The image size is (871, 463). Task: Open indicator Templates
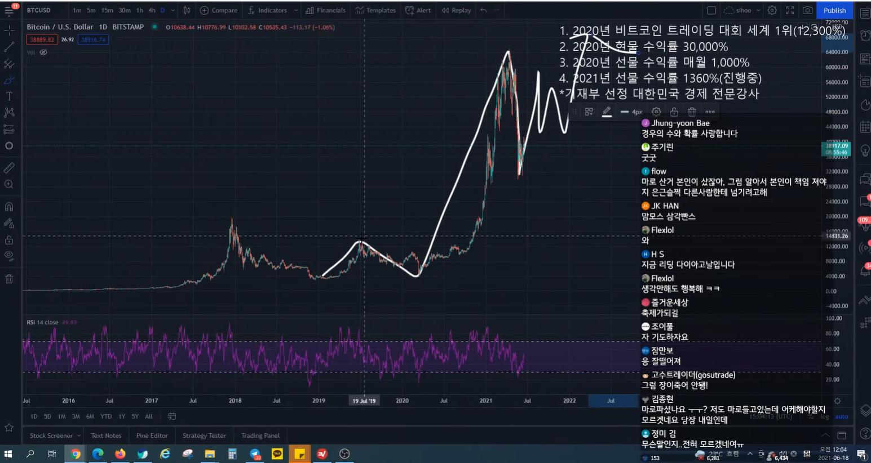tap(375, 10)
